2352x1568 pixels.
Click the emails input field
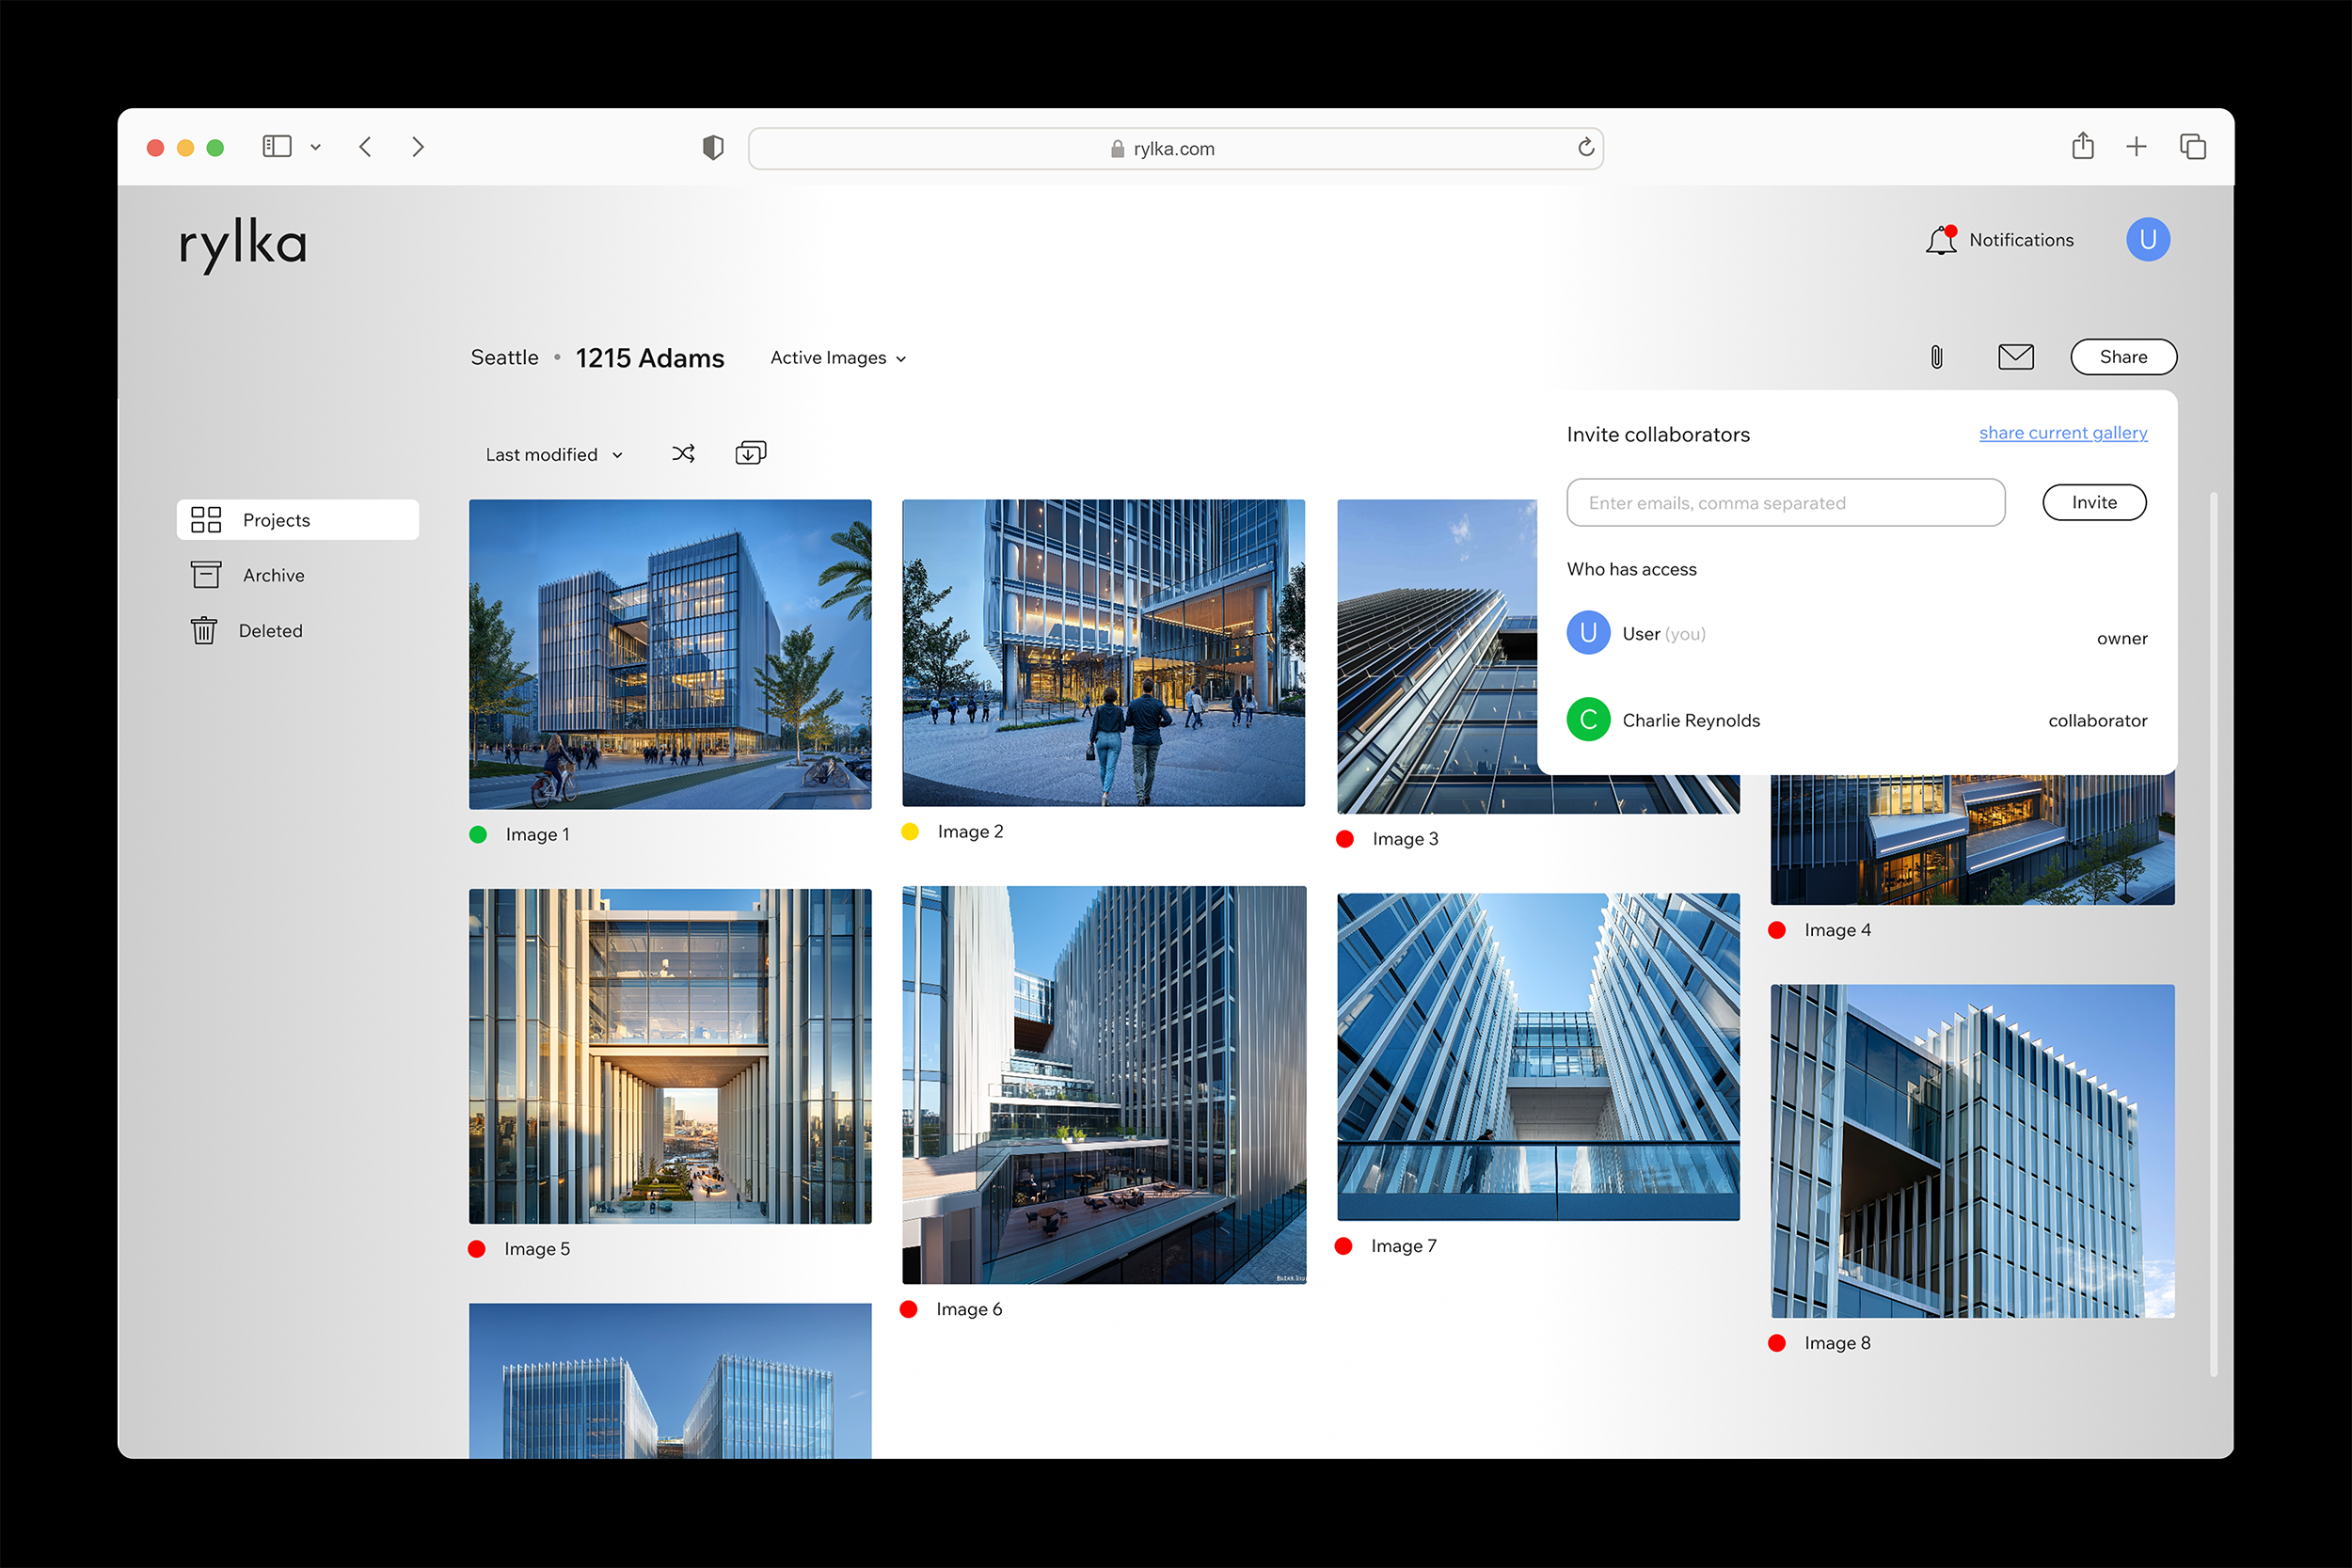click(1785, 502)
